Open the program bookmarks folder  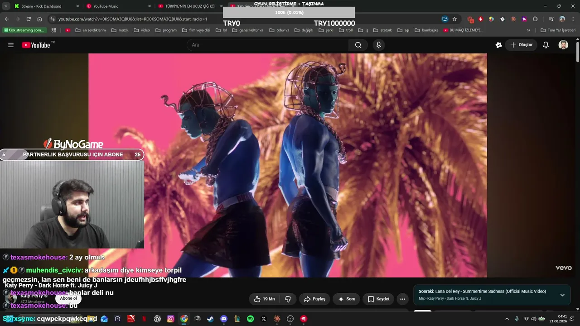coord(166,30)
